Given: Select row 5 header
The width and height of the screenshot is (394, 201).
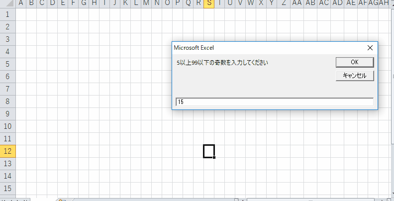Looking at the screenshot, I should point(7,64).
